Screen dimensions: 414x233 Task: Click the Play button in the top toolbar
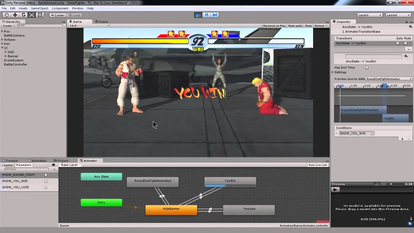pyautogui.click(x=198, y=15)
